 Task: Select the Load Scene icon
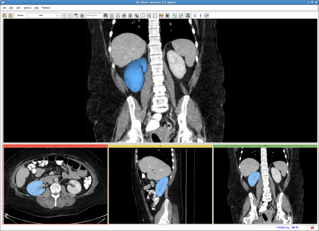tap(5, 15)
